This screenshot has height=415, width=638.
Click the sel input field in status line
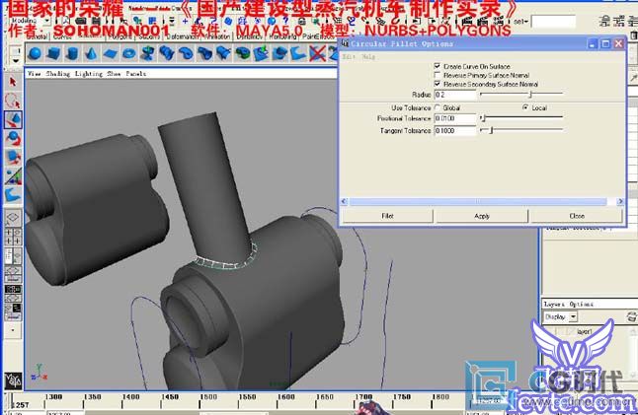tap(553, 22)
